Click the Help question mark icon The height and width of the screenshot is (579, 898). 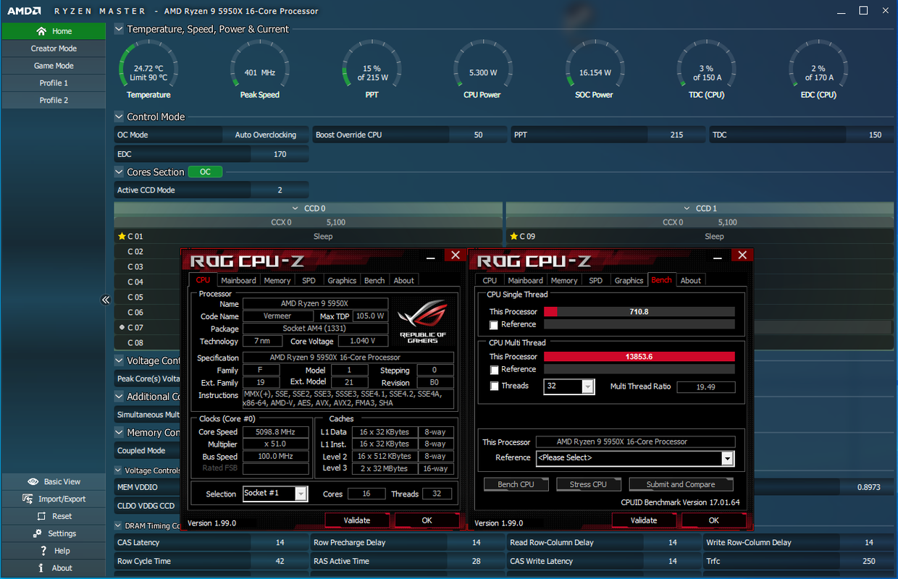pyautogui.click(x=43, y=551)
